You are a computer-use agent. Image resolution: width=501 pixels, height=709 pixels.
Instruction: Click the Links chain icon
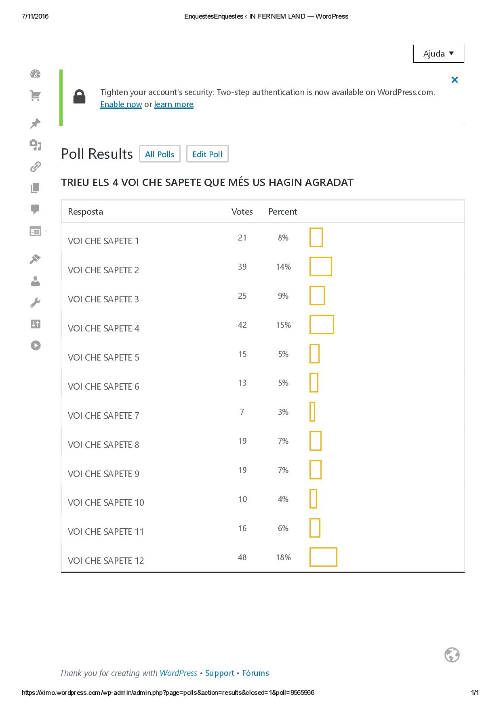(36, 167)
